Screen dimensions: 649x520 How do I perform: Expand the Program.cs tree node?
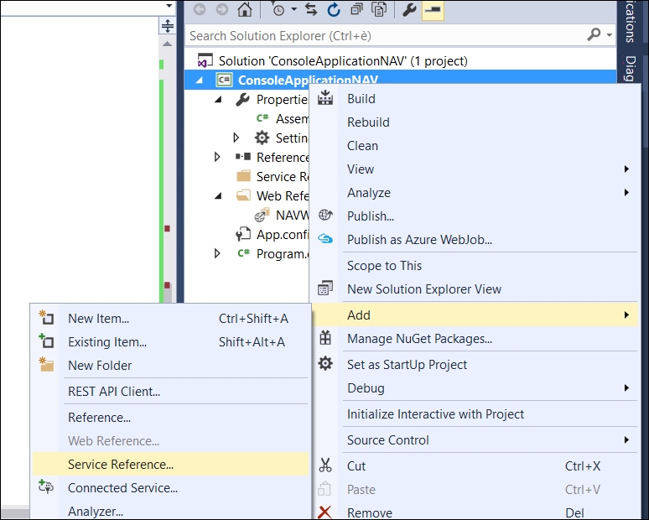pyautogui.click(x=217, y=253)
